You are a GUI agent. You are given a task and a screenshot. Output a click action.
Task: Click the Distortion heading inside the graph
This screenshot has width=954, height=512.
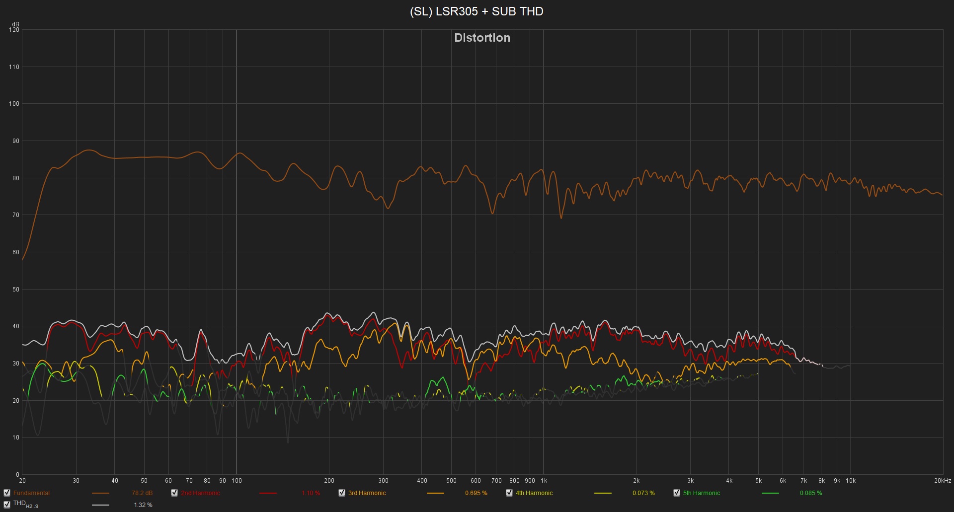click(x=482, y=38)
